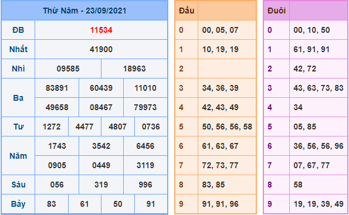Select Ba prize number 49658
The image size is (349, 215).
[x=57, y=107]
